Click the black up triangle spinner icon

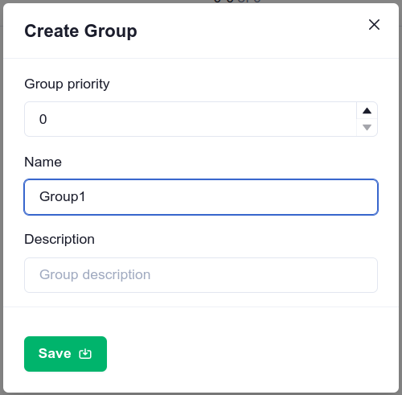367,110
